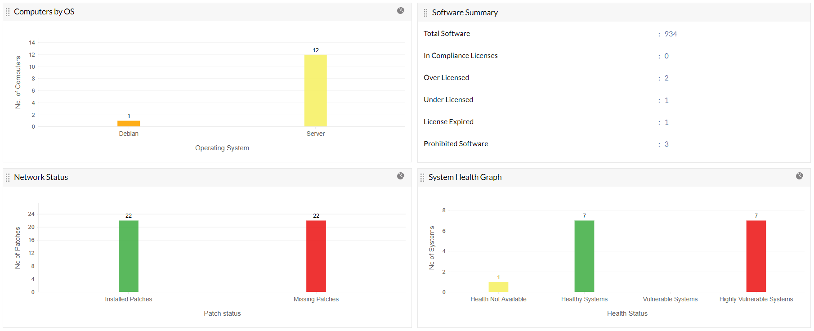
Task: Grab the Computers by OS drag handle
Action: click(x=8, y=12)
